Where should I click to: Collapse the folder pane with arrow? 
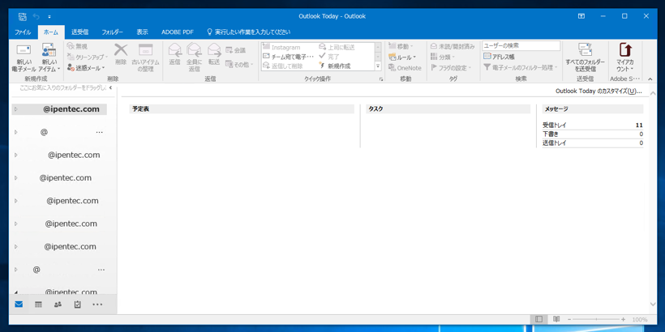coord(110,88)
